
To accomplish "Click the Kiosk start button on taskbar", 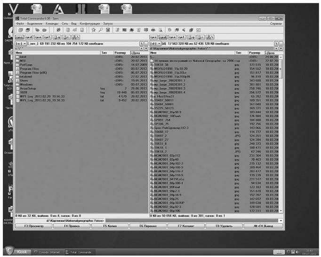I will pos(18,252).
